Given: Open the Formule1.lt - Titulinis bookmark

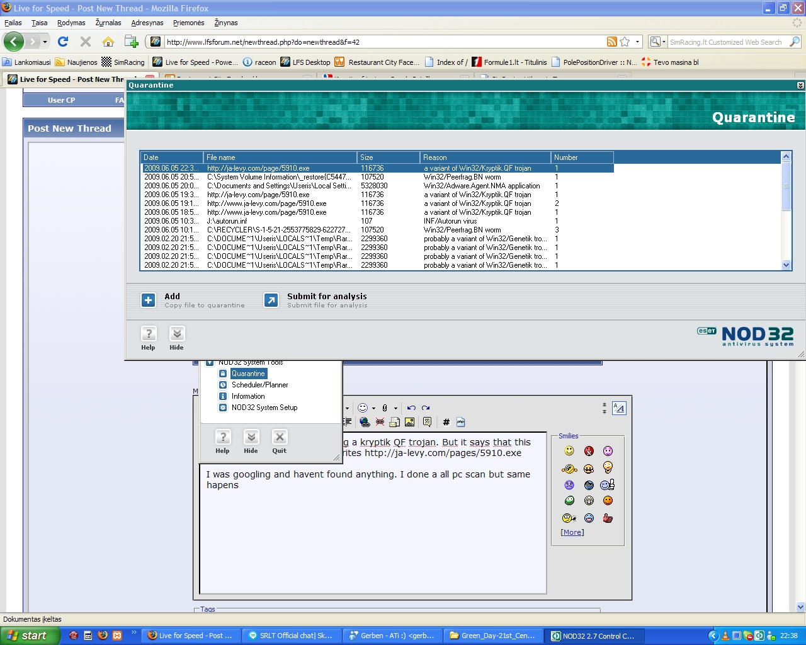Looking at the screenshot, I should click(x=509, y=62).
